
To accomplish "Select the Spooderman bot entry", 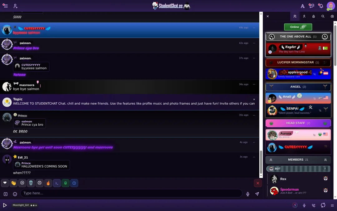I will [299, 191].
